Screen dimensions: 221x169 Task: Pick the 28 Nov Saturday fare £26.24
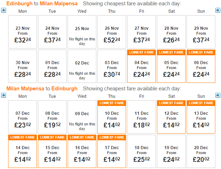tap(171, 32)
